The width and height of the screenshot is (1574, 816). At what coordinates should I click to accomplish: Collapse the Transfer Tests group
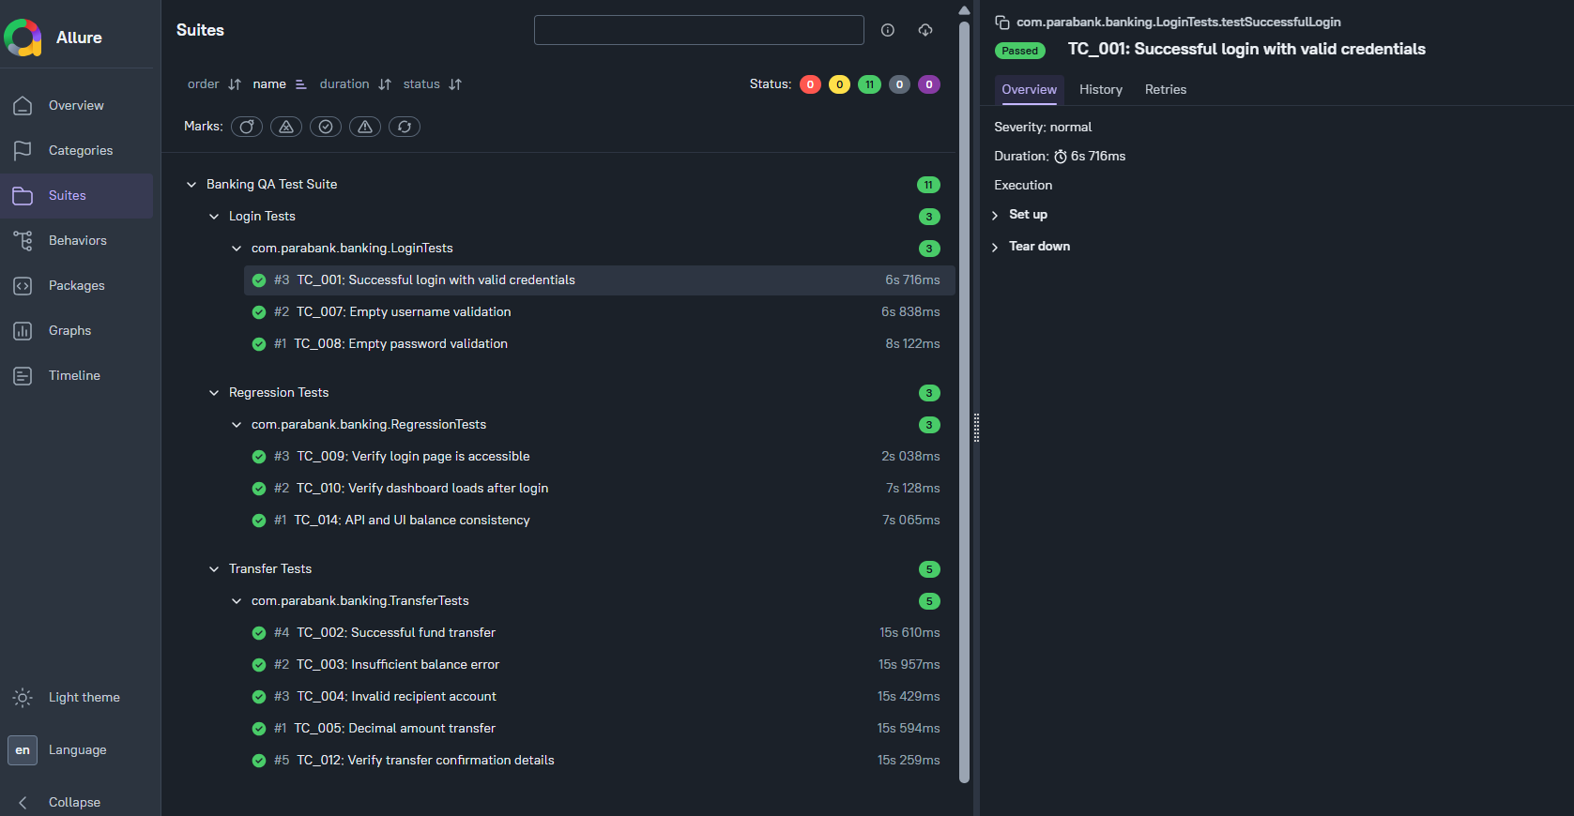[214, 569]
